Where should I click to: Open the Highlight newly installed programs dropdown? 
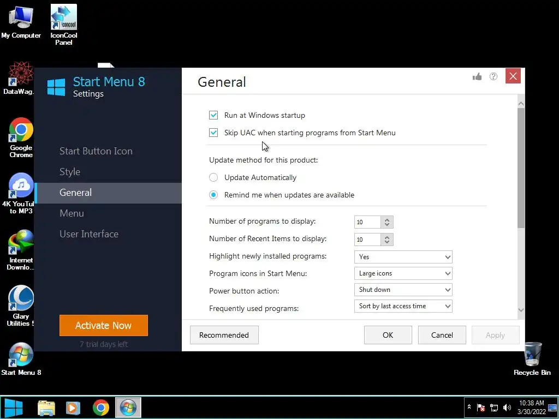coord(403,257)
